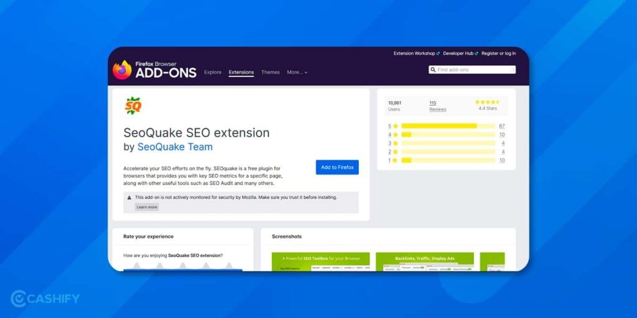
Task: Click the 1-star rating bar
Action: point(449,160)
